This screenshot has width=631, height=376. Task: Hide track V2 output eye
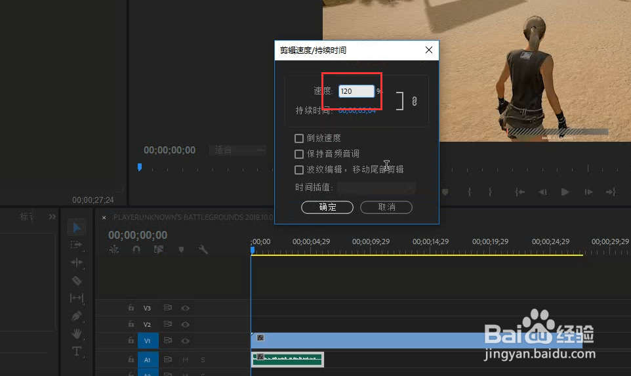(x=185, y=324)
